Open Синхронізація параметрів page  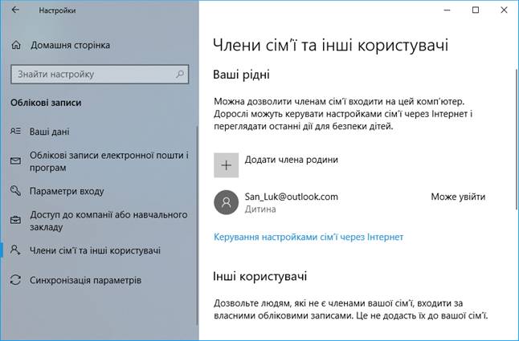coord(85,280)
